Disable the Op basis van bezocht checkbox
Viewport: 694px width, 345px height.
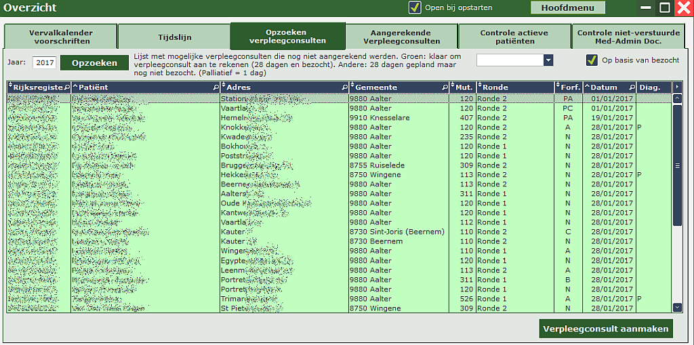(592, 60)
